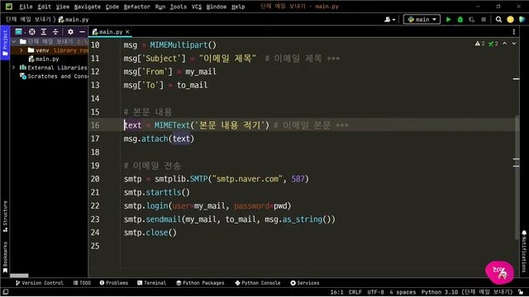The width and height of the screenshot is (529, 297).
Task: Open the Python Console tool window
Action: [257, 283]
